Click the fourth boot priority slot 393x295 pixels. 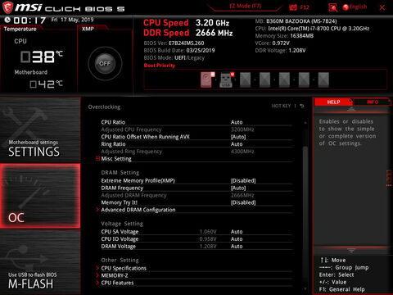(264, 79)
